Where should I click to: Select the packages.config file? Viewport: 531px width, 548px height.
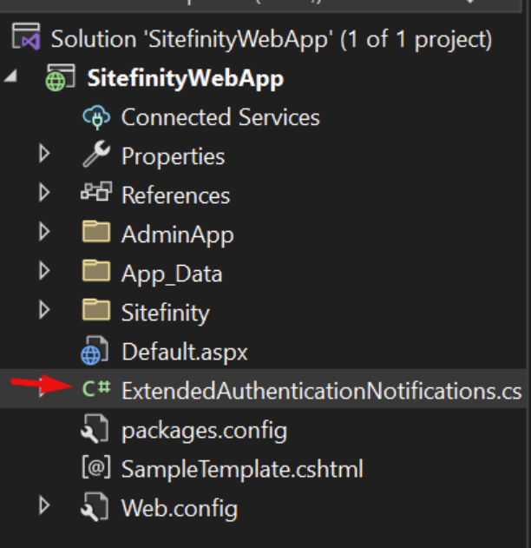(x=204, y=431)
